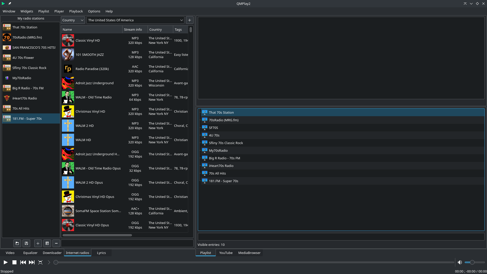Viewport: 487px width, 274px height.
Task: Select 181.FM - Super 70s in My radio stations
Action: pos(31,118)
